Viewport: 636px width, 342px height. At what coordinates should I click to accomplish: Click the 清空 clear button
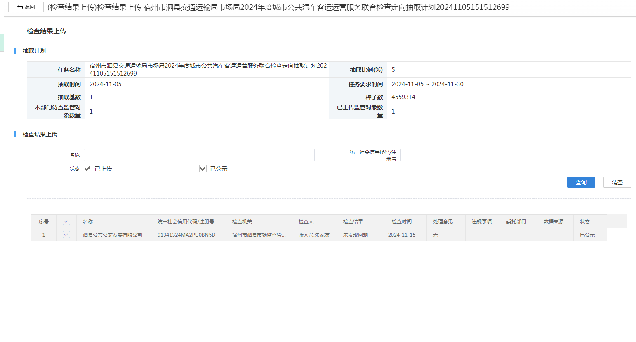(617, 182)
